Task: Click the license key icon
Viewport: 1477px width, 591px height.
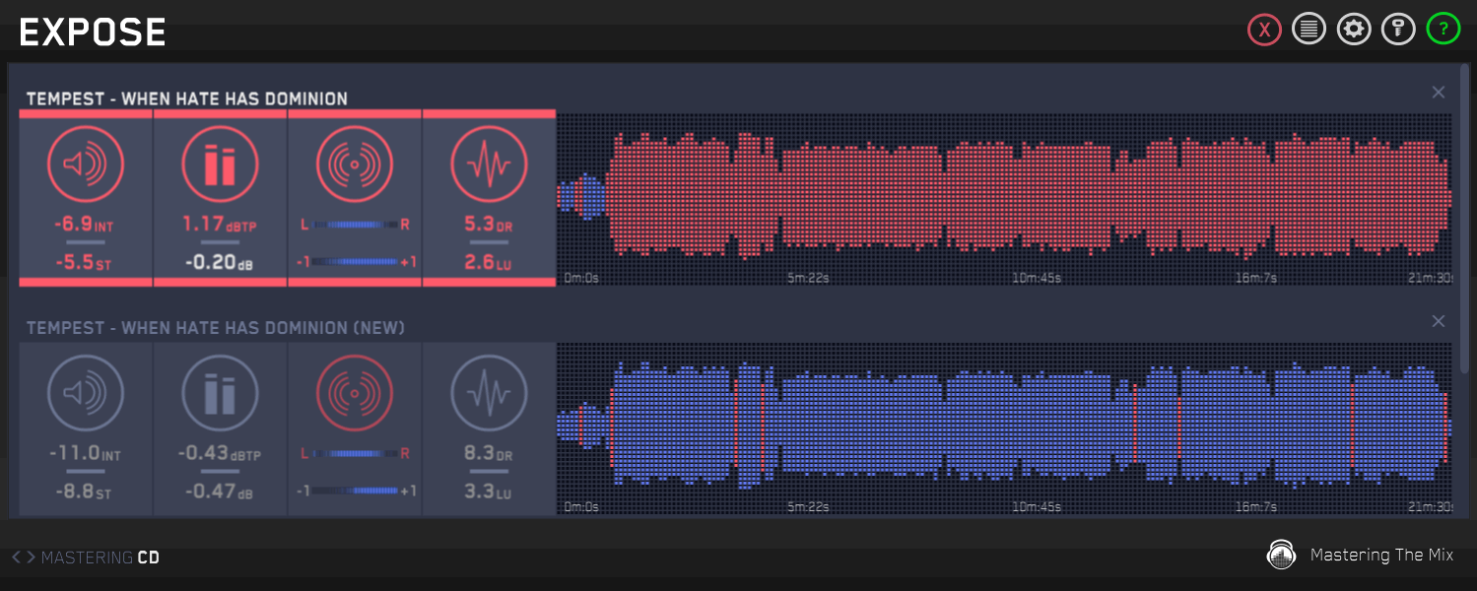Action: [1398, 30]
